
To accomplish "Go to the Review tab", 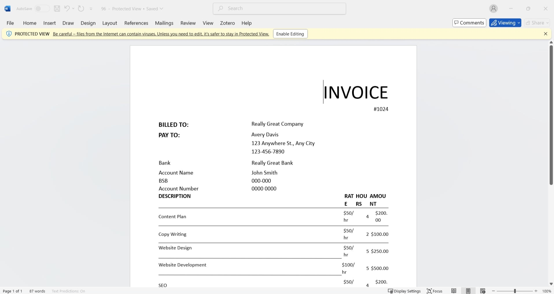I will [188, 23].
